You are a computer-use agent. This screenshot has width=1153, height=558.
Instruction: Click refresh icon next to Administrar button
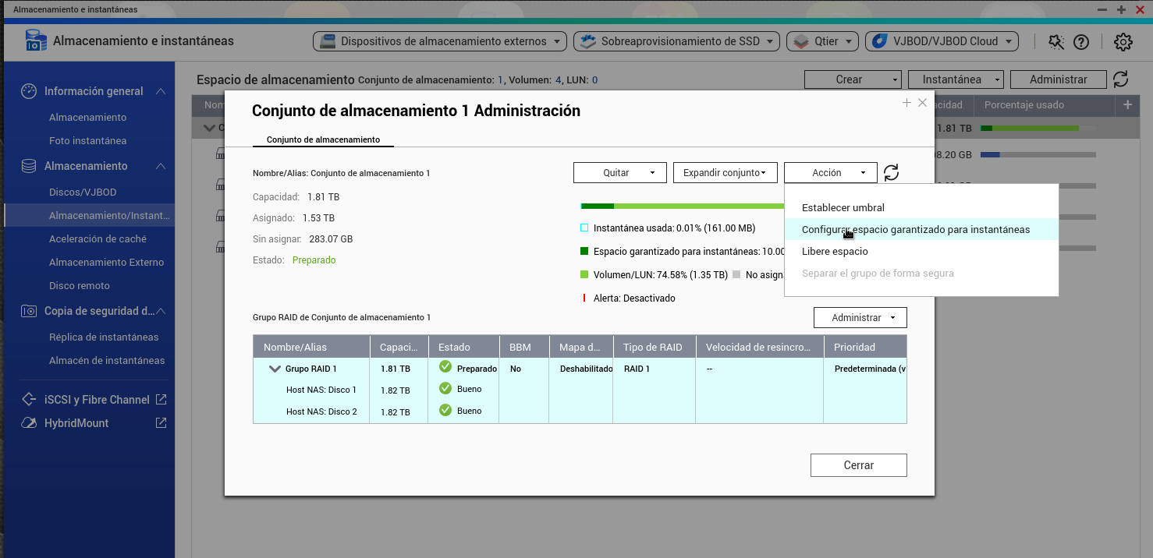pyautogui.click(x=1120, y=79)
